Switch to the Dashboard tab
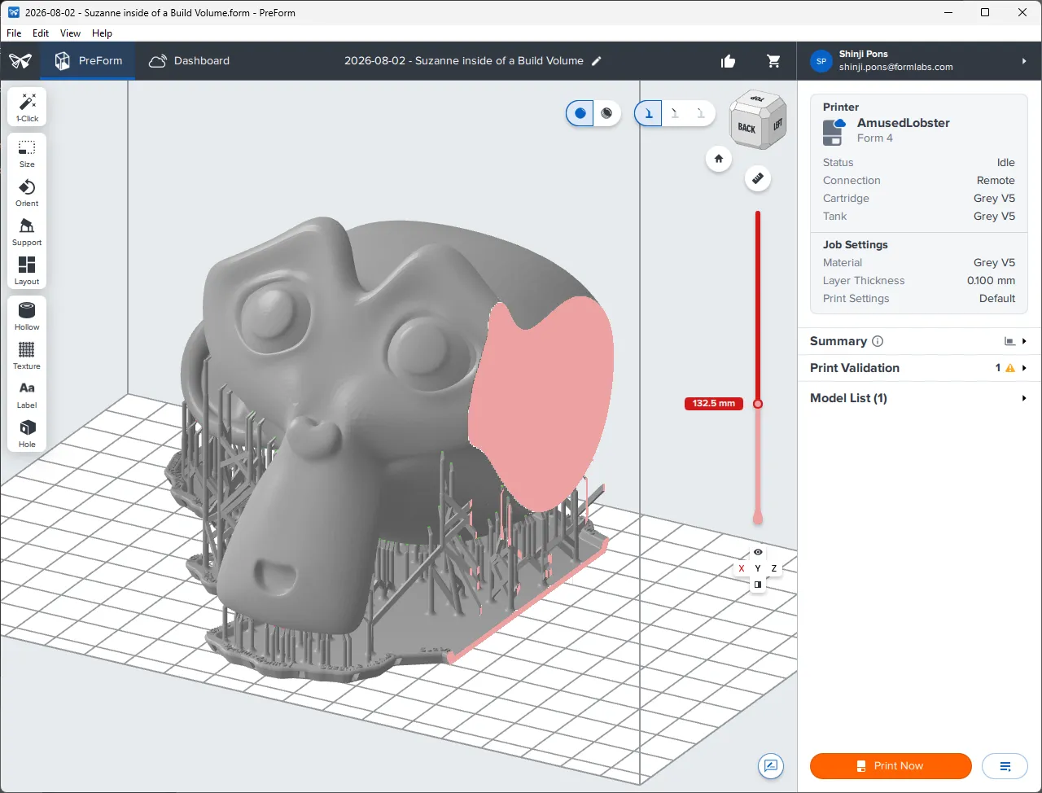 [189, 61]
